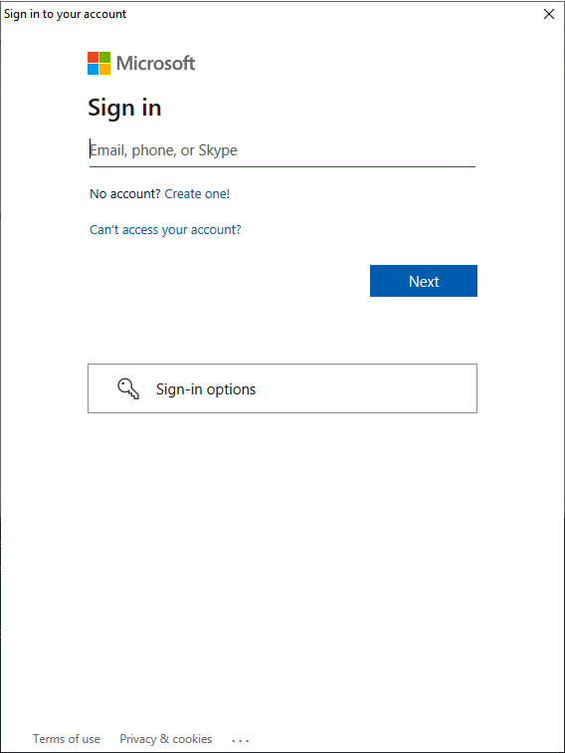Follow the Create one! link

pos(197,193)
